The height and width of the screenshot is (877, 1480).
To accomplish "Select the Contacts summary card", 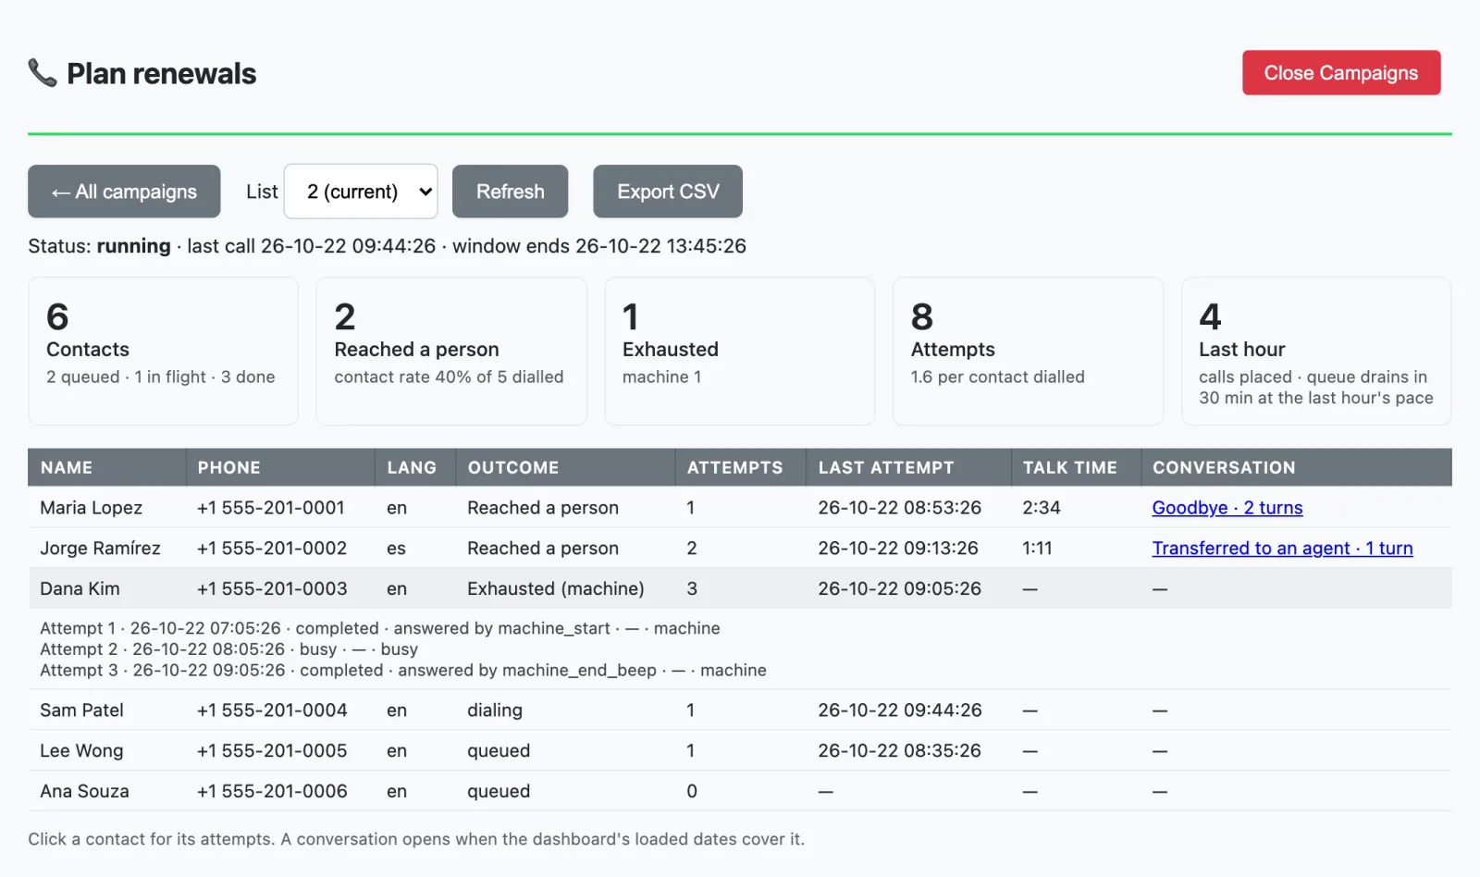I will pyautogui.click(x=163, y=352).
